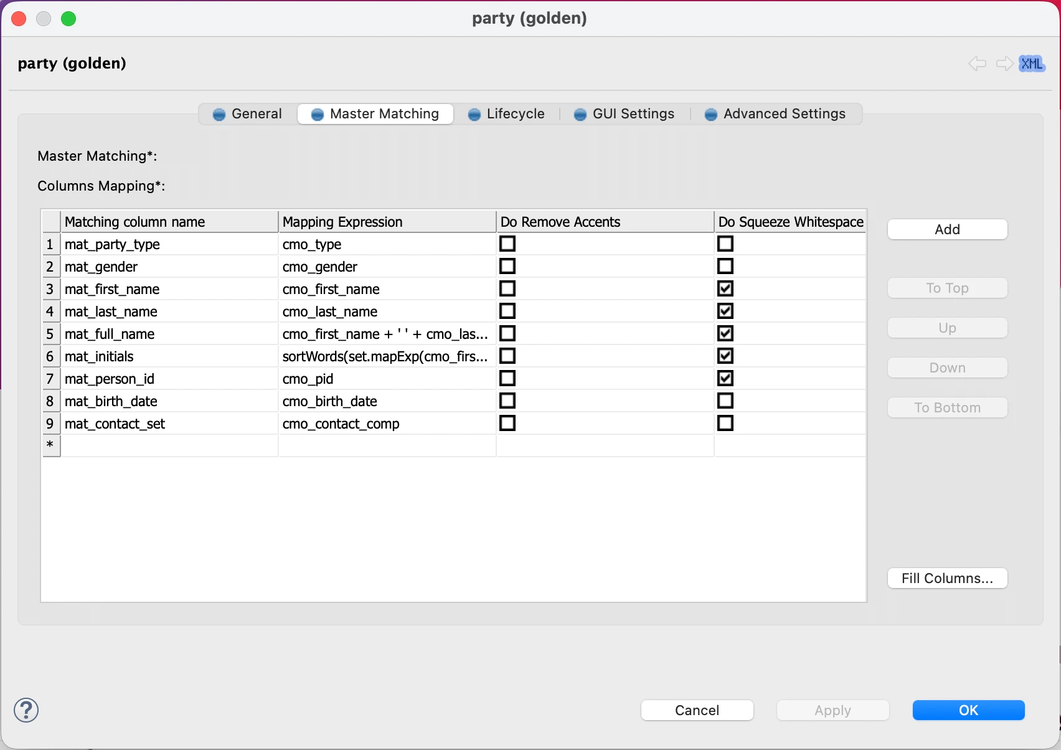
Task: Uncheck Squeeze Whitespace for mat_initials
Action: (x=726, y=356)
